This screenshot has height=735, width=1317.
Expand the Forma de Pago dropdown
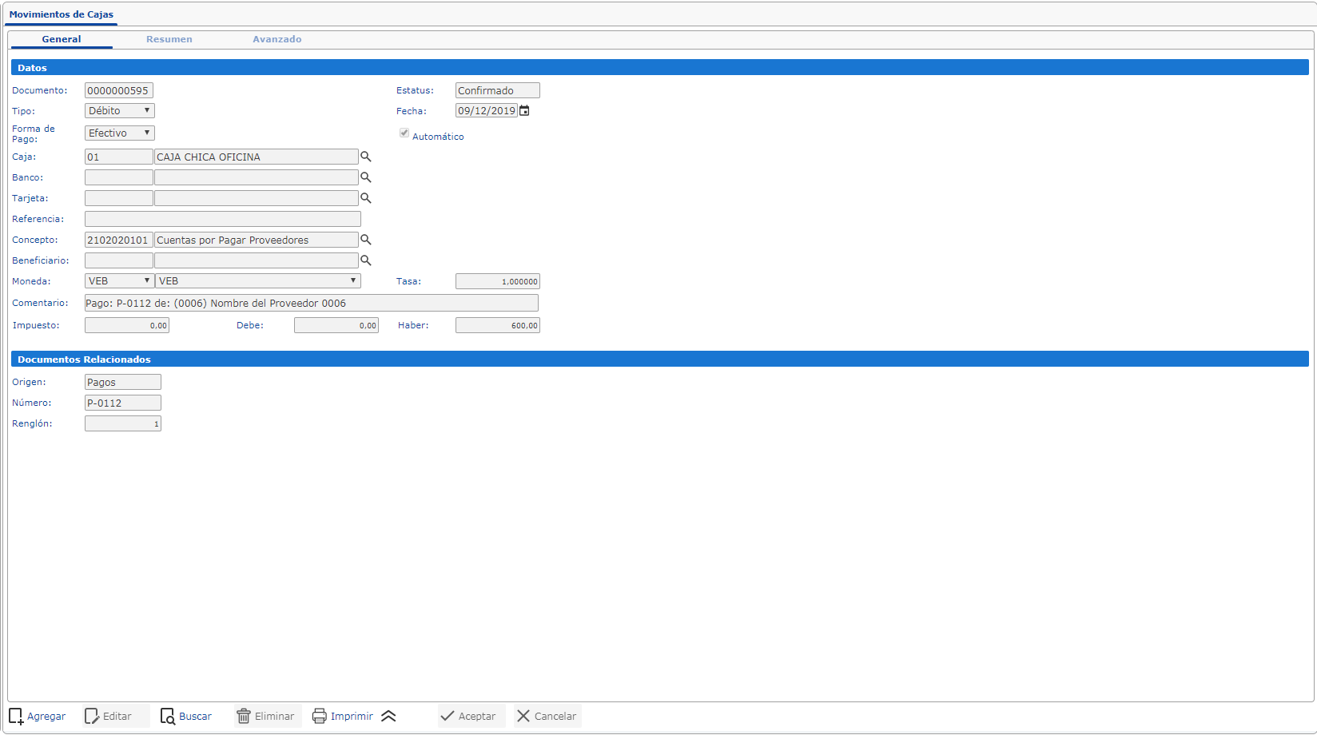[x=119, y=133]
